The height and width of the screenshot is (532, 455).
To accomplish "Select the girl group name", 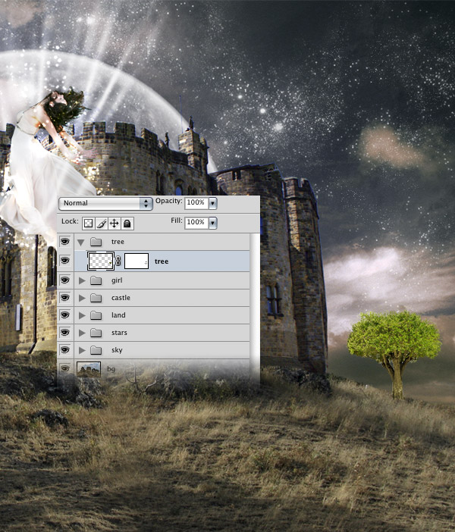I will (117, 280).
